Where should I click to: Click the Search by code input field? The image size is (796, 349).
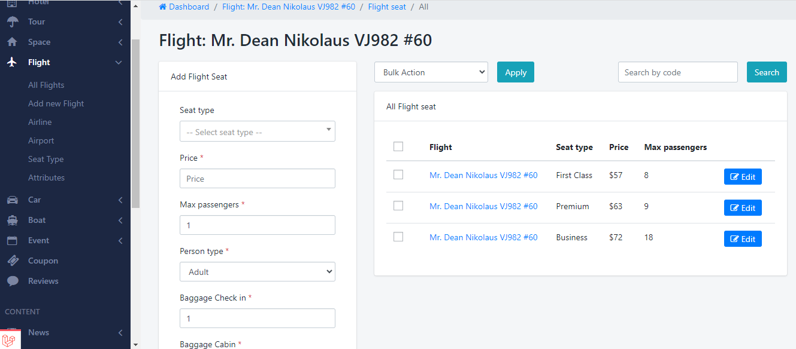click(677, 72)
